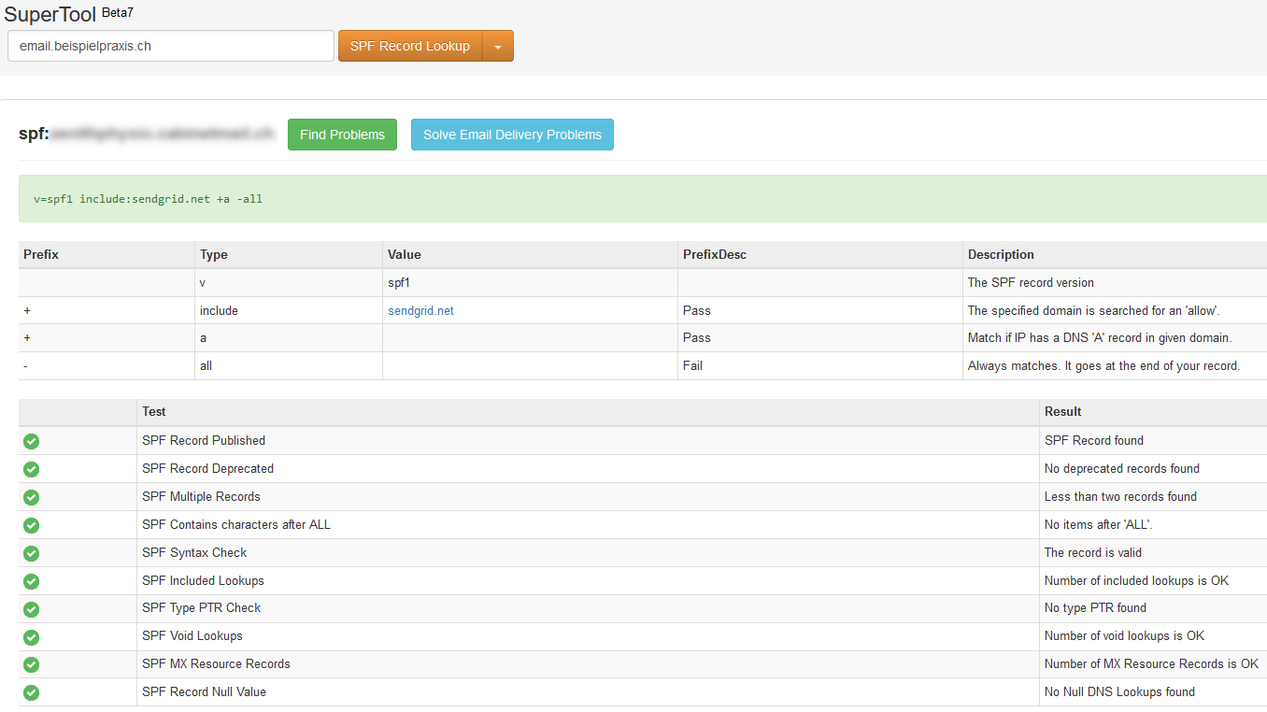The width and height of the screenshot is (1267, 712).
Task: Click the PrefixDesc column header
Action: pyautogui.click(x=715, y=254)
